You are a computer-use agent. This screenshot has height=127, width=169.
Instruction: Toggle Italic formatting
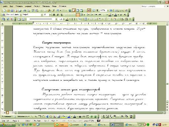[58, 15]
